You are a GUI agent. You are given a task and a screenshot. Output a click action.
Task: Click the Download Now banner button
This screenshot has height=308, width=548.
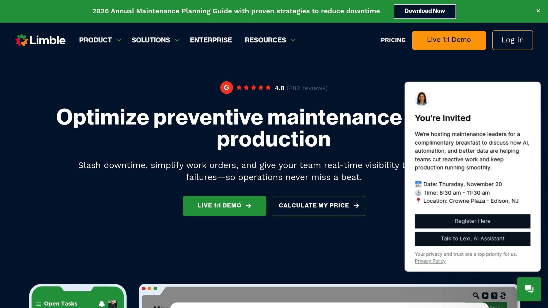(425, 11)
